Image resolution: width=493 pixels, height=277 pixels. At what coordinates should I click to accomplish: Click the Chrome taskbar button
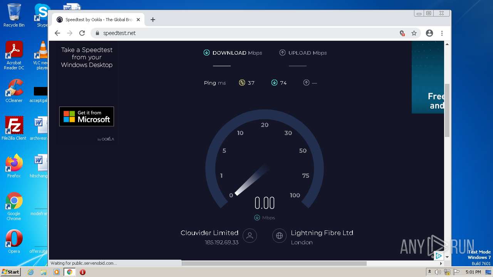pyautogui.click(x=69, y=272)
